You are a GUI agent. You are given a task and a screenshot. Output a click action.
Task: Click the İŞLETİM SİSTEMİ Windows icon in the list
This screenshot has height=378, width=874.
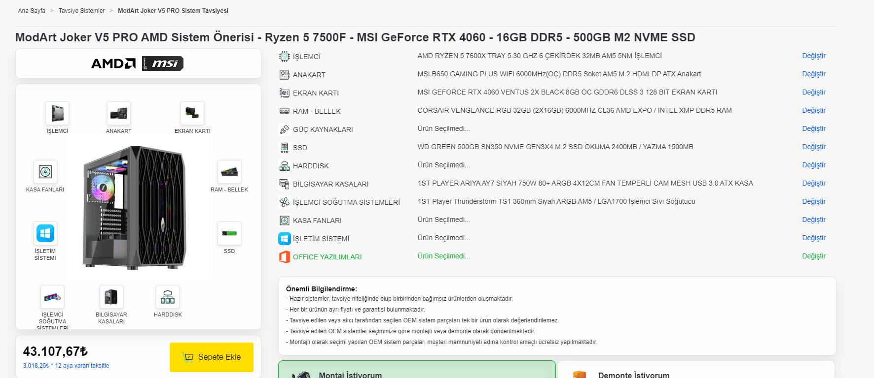tap(285, 239)
